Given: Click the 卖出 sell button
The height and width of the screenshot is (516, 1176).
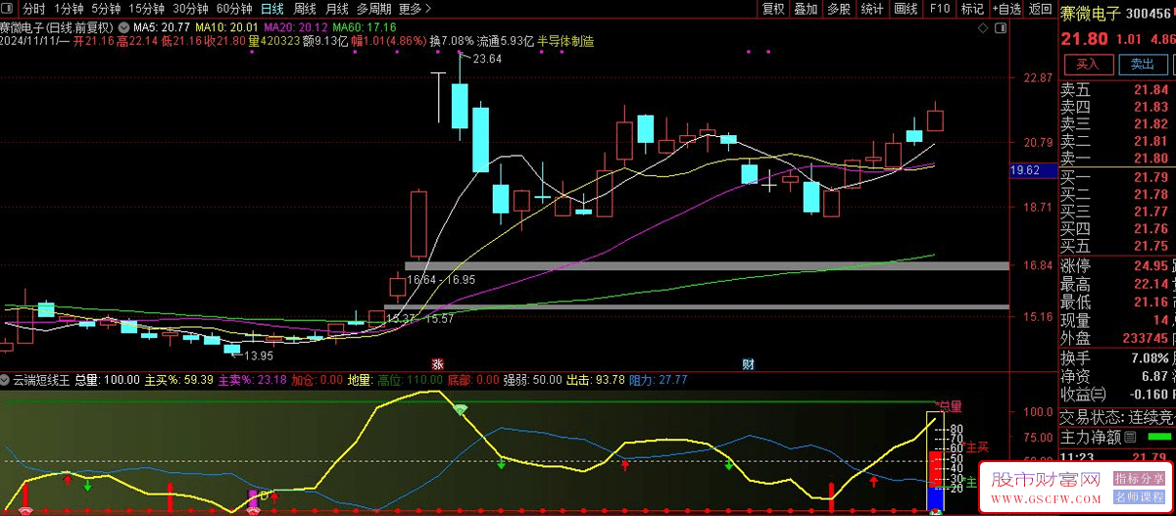Looking at the screenshot, I should [1143, 65].
